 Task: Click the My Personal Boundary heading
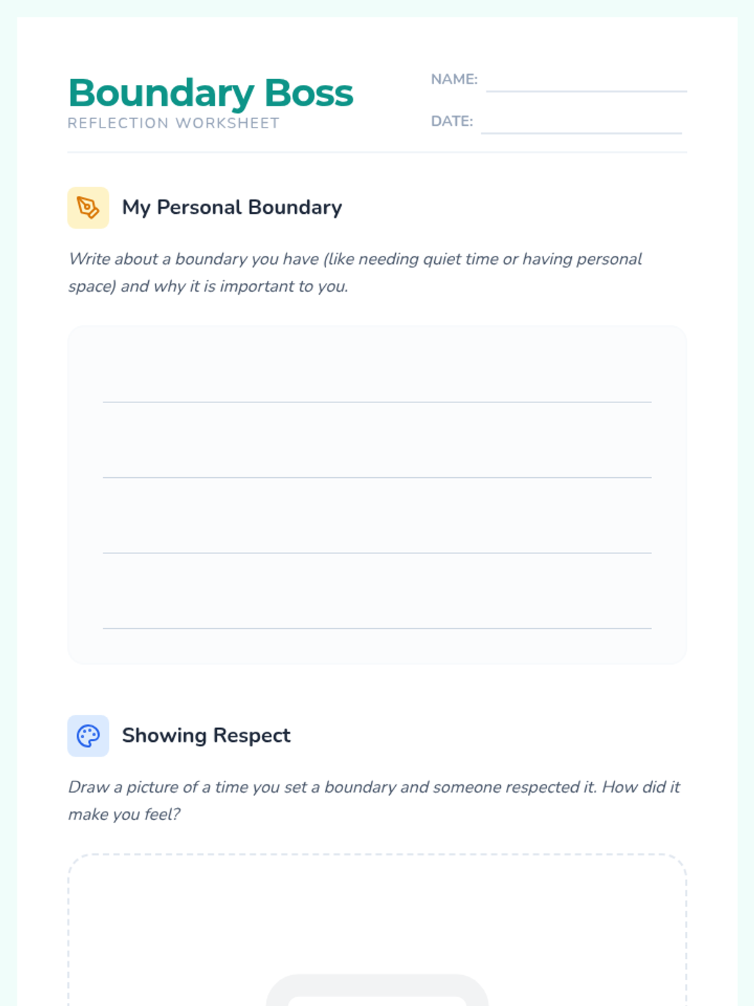(232, 207)
